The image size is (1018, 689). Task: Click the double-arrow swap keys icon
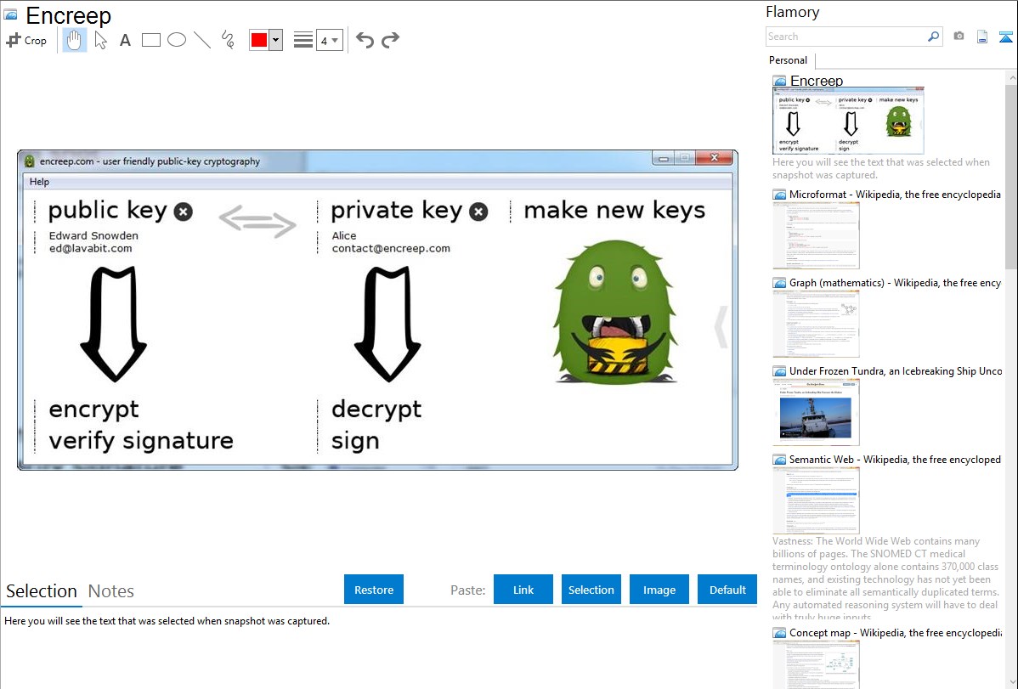pyautogui.click(x=257, y=221)
